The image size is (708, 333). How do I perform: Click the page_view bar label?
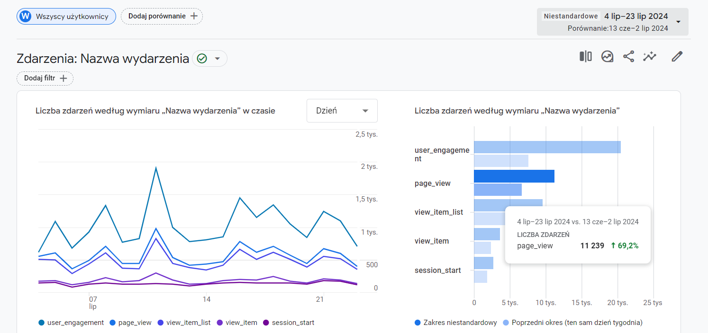click(x=433, y=183)
